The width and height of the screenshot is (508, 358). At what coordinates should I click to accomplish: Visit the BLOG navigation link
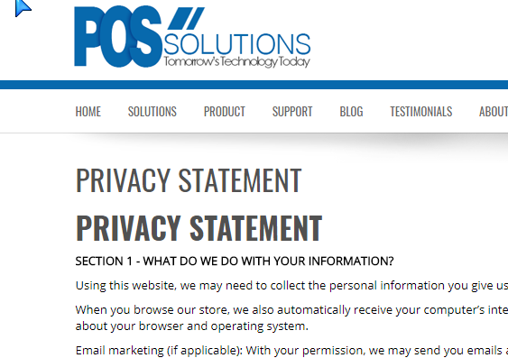pos(351,112)
